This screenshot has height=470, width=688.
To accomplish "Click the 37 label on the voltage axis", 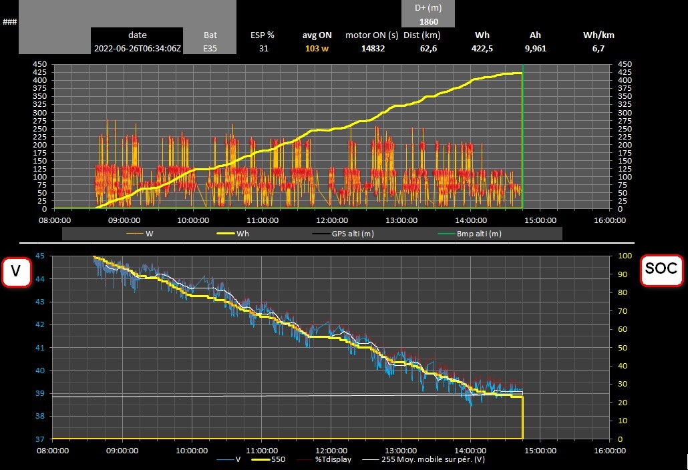I will pos(40,439).
